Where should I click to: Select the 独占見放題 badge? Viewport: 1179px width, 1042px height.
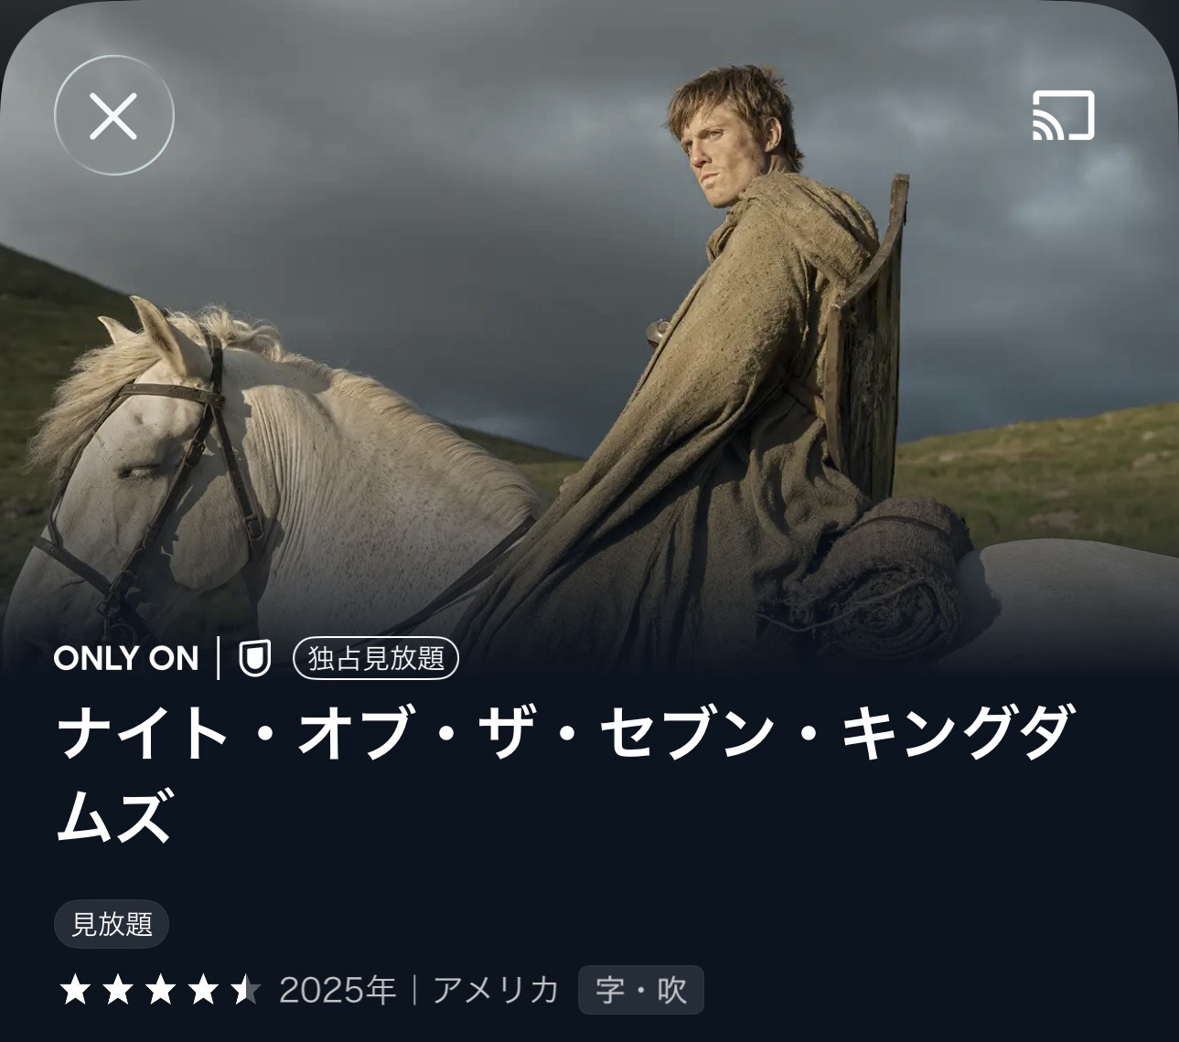click(x=376, y=658)
